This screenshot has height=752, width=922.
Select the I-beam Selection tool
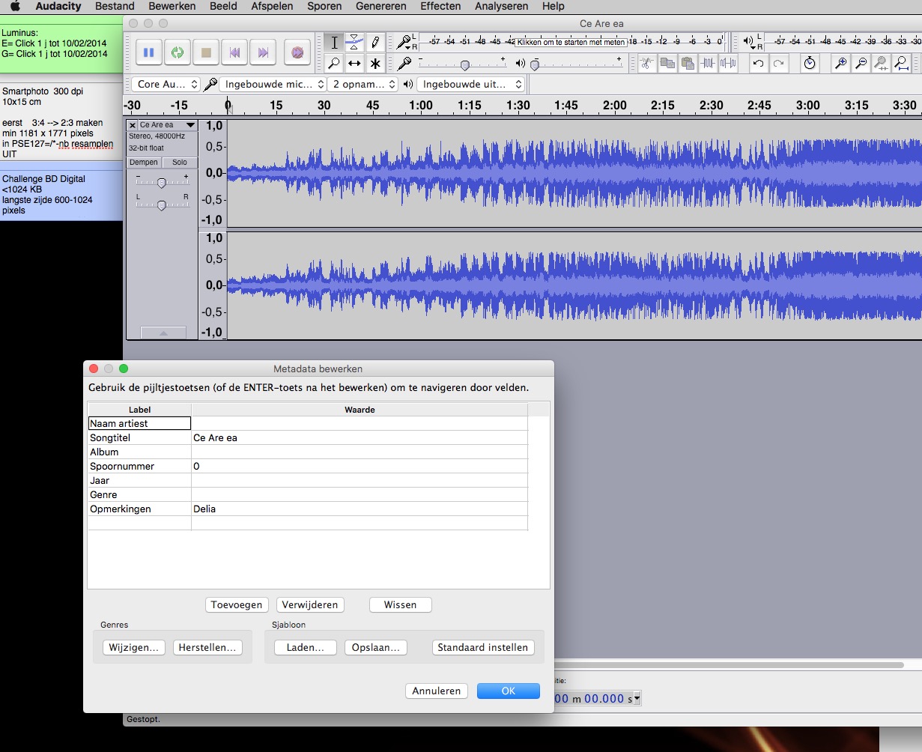(334, 42)
